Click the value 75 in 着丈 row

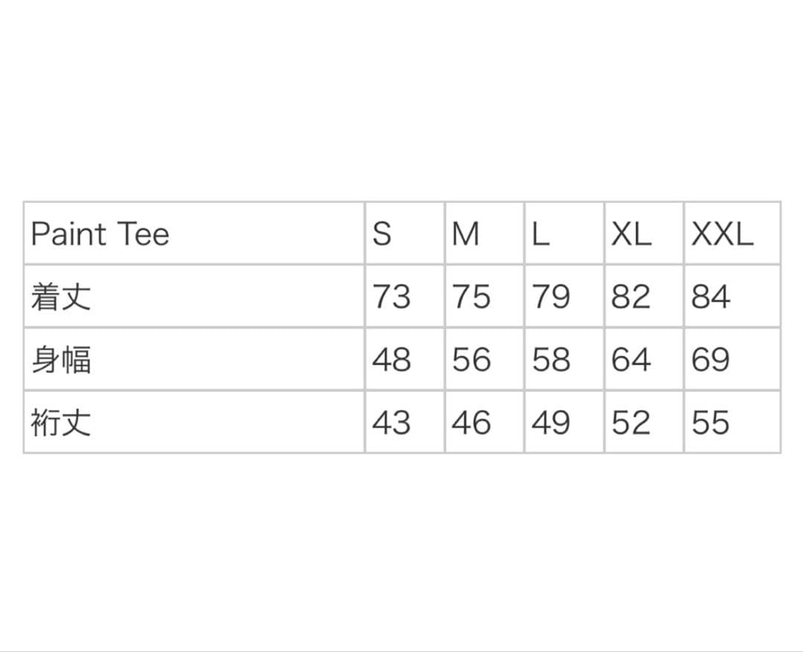click(471, 297)
